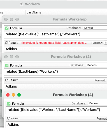Click the Format: label in Formula Workshop (2)
Screen dimensions: 107x128
pyautogui.click(x=100, y=80)
